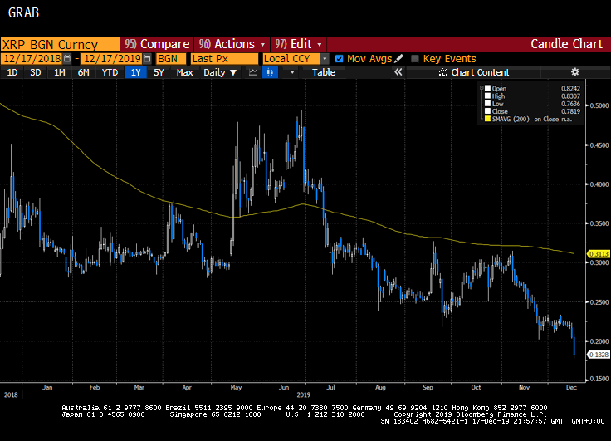Screen dimensions: 611x441
Task: Click the Compare button
Action: (157, 44)
